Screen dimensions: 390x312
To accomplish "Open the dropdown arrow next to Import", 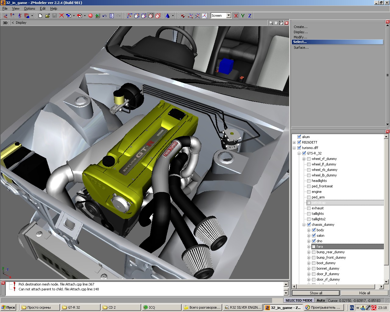I will point(74,16).
